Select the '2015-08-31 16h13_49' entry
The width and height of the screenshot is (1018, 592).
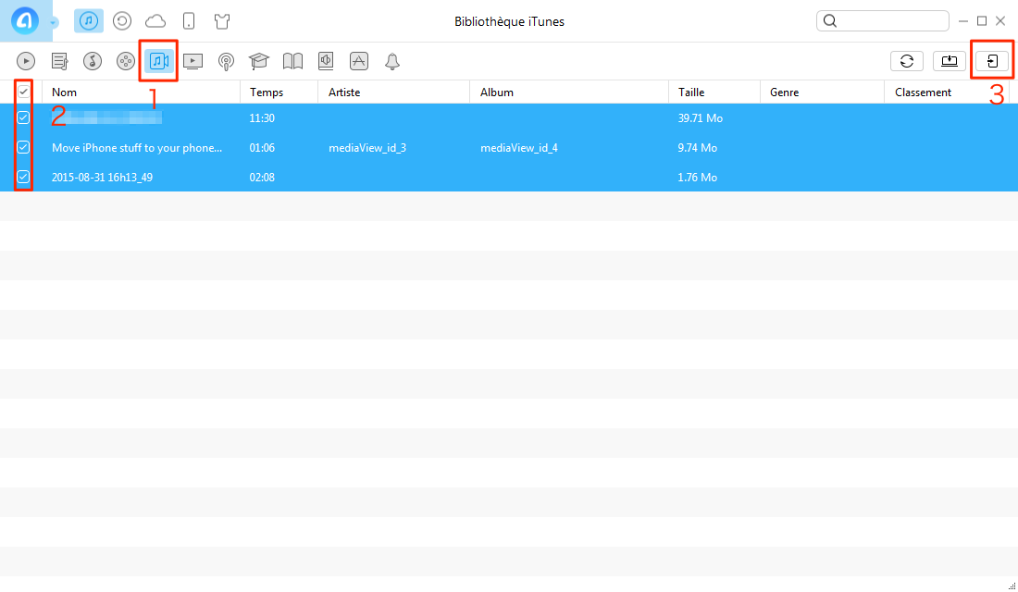(x=102, y=178)
